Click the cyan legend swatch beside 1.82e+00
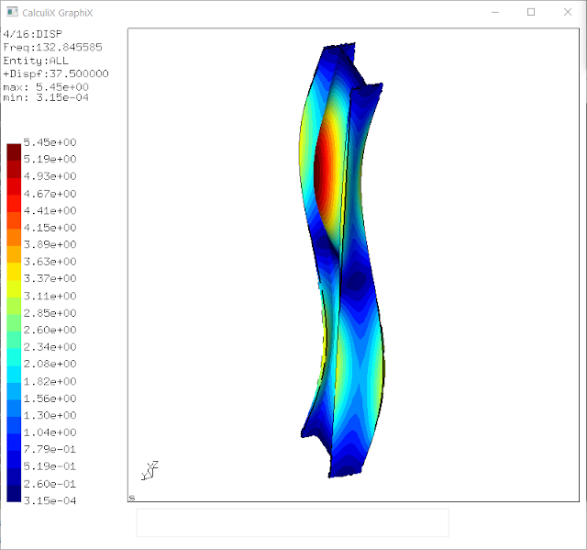 tap(14, 374)
